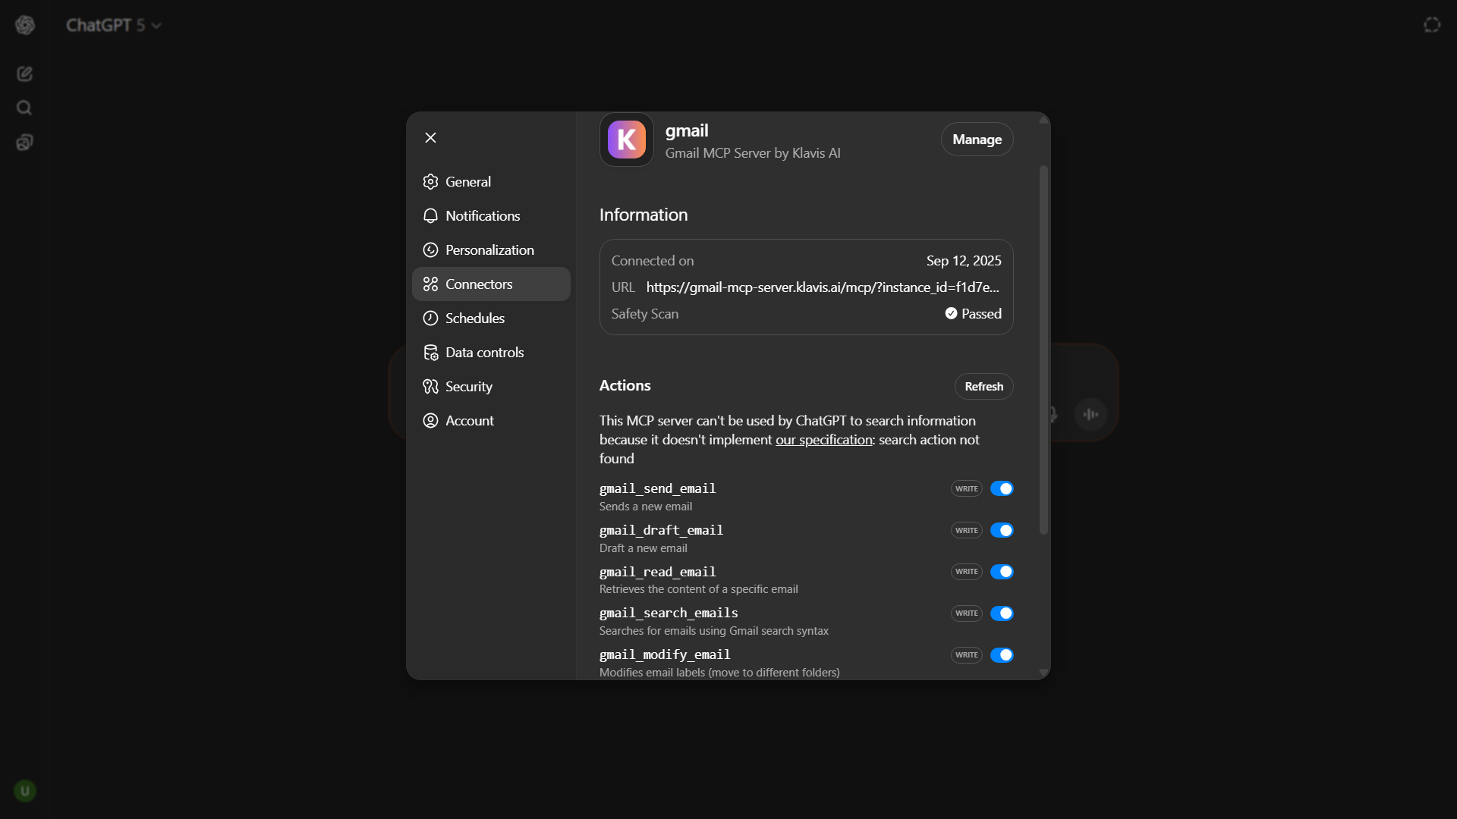Click the gmail_read_email action name
The height and width of the screenshot is (819, 1457).
tap(657, 572)
